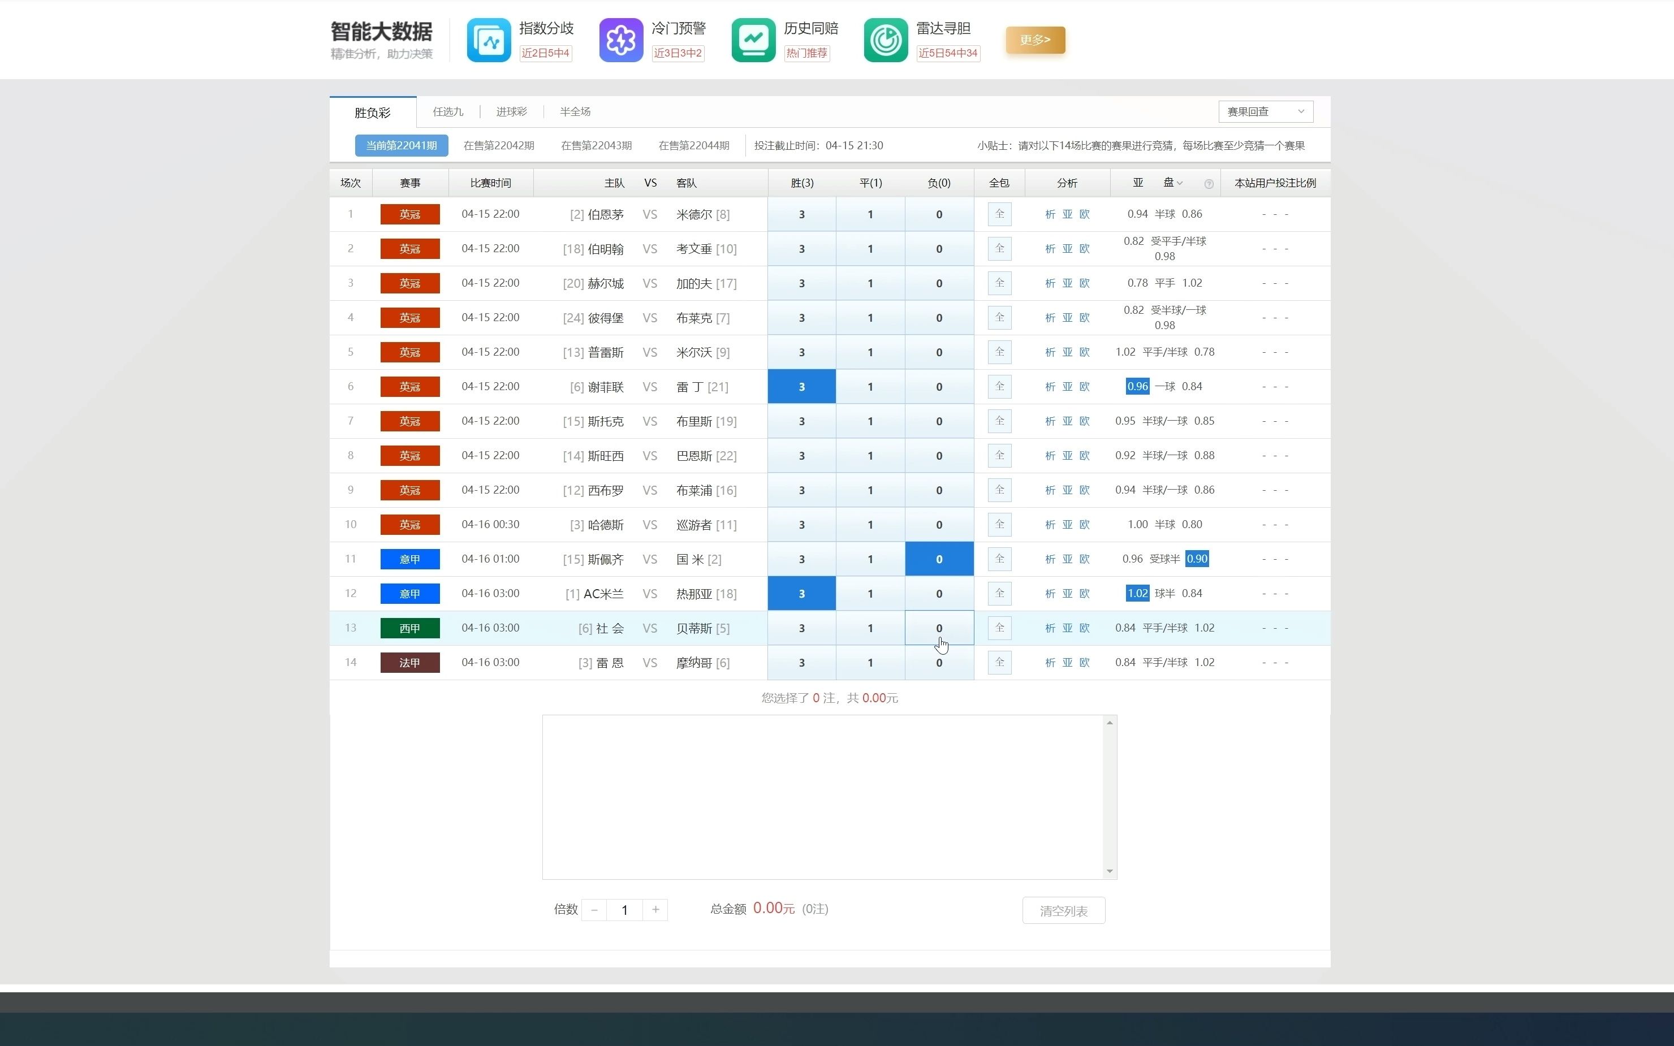Click 全 select-all for AC米兰 match
Screen dimensions: 1674x1046
[999, 594]
